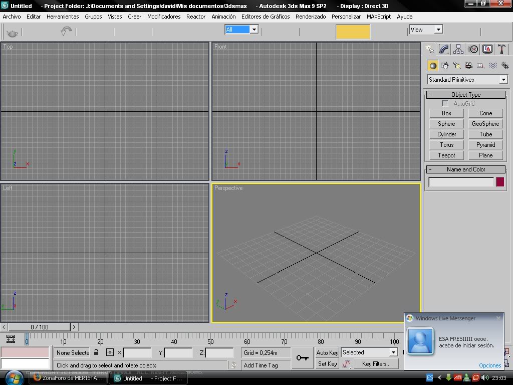Screen dimensions: 513x385
Task: Click the pink MAXScript listener box
Action: point(25,352)
